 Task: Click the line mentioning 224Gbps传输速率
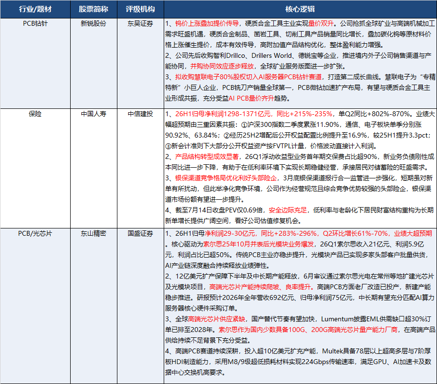[x=298, y=362]
